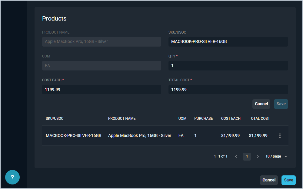Screen dimensions: 303x189
Task: Select page 1 in pagination
Action: 247,157
